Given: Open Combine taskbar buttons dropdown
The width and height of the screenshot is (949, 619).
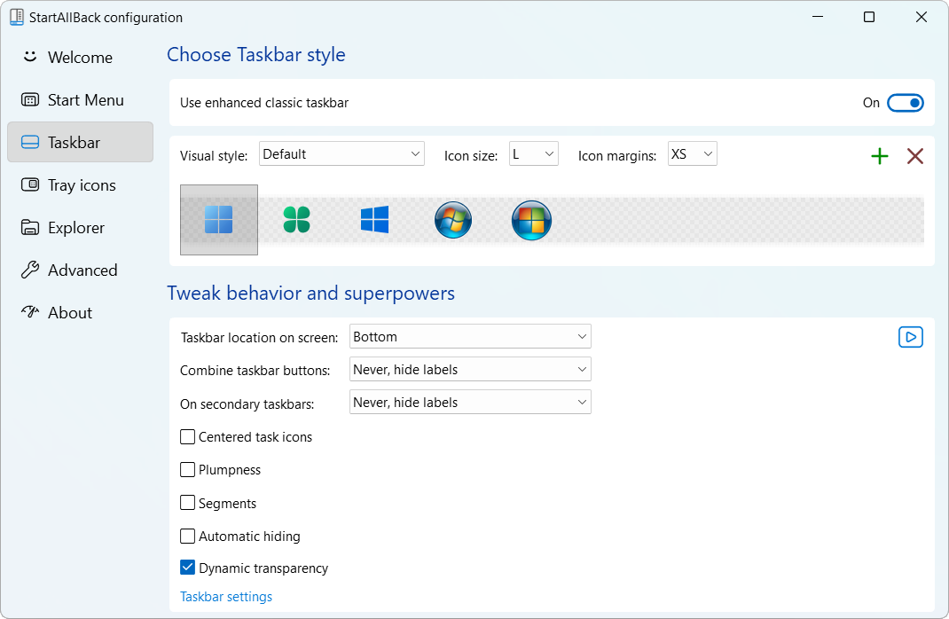Looking at the screenshot, I should coord(470,369).
